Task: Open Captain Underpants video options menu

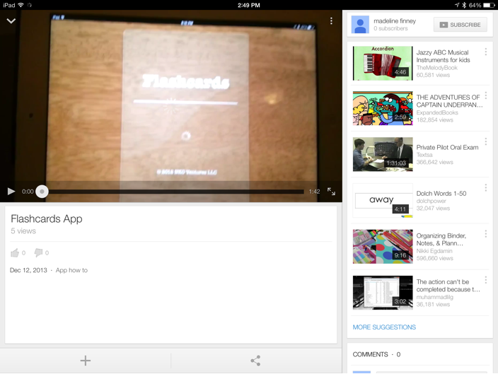Action: coord(486,96)
